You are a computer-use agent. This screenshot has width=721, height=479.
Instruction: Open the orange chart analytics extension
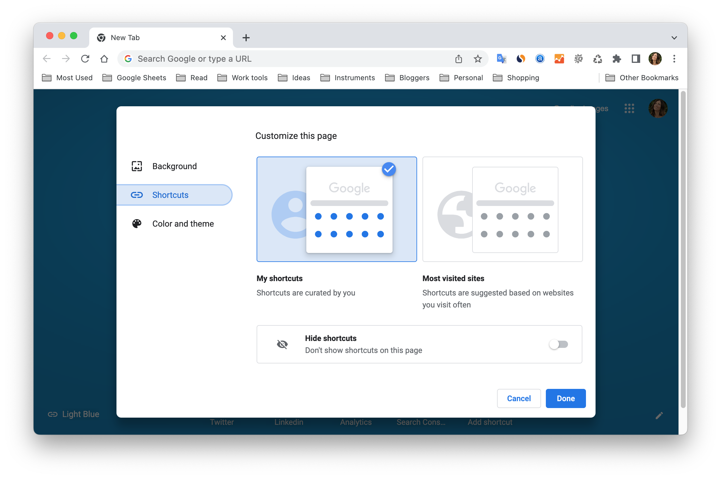pos(559,59)
